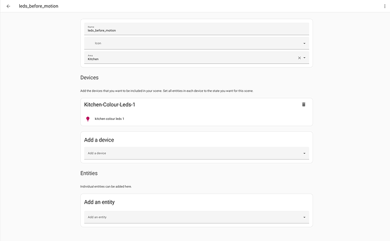Screen dimensions: 390x241
Task: Open the kitchen colour leds 1 entity
Action: [x=109, y=119]
